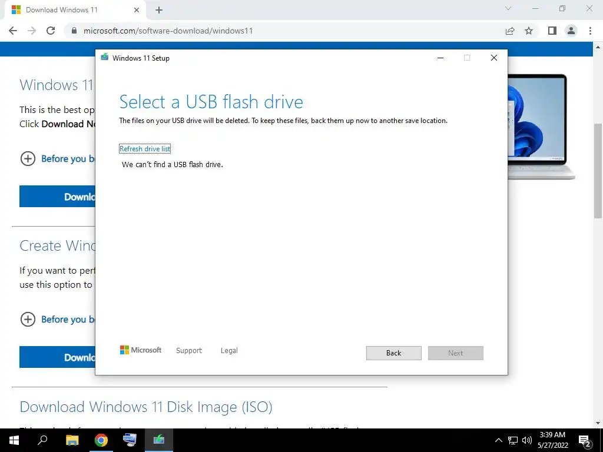Screen dimensions: 603x452
Task: Open the Legal link in Setup
Action: coord(229,351)
